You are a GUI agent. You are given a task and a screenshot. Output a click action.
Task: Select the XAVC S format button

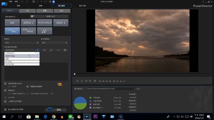(61, 23)
